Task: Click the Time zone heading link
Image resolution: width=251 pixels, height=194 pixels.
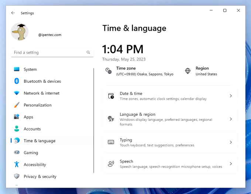Action: [x=126, y=68]
